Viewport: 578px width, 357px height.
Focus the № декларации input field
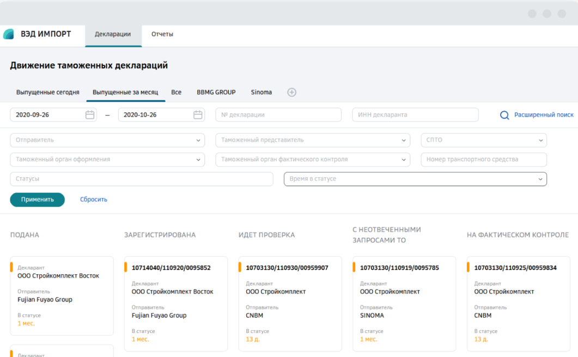(278, 114)
